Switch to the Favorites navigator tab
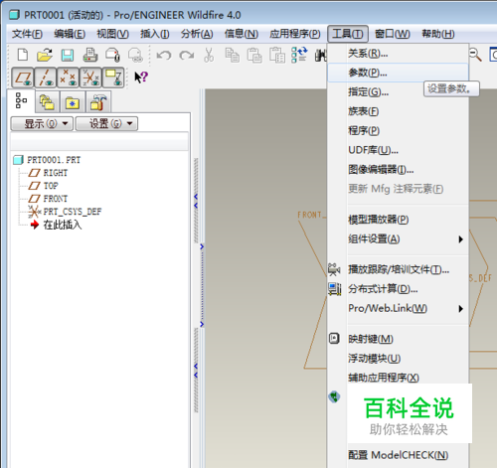 72,102
